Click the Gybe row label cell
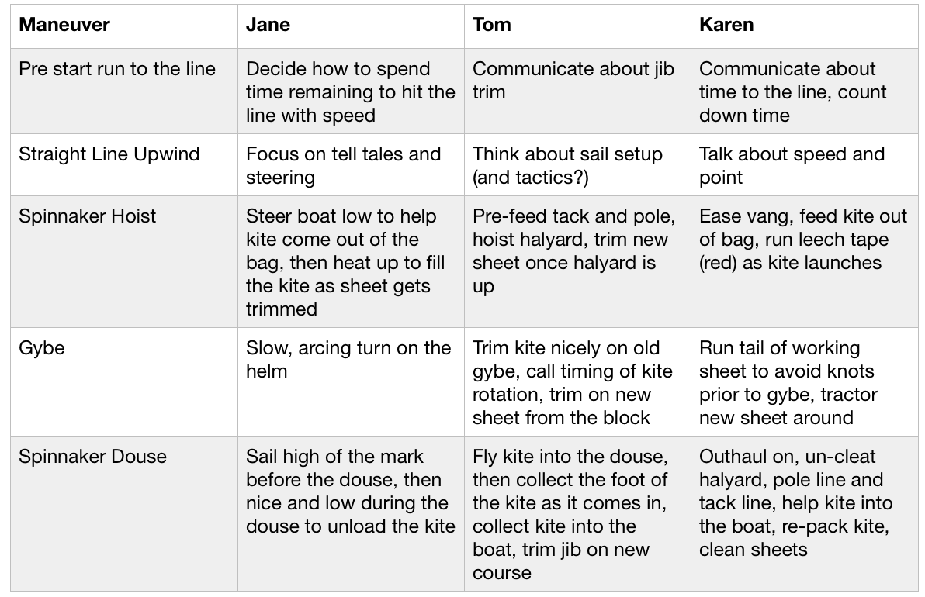Screen dimensions: 925x597 (x=124, y=381)
